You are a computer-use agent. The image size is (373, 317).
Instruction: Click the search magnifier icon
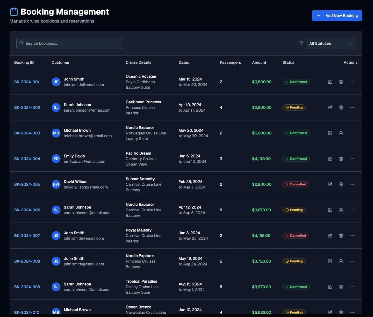[21, 43]
